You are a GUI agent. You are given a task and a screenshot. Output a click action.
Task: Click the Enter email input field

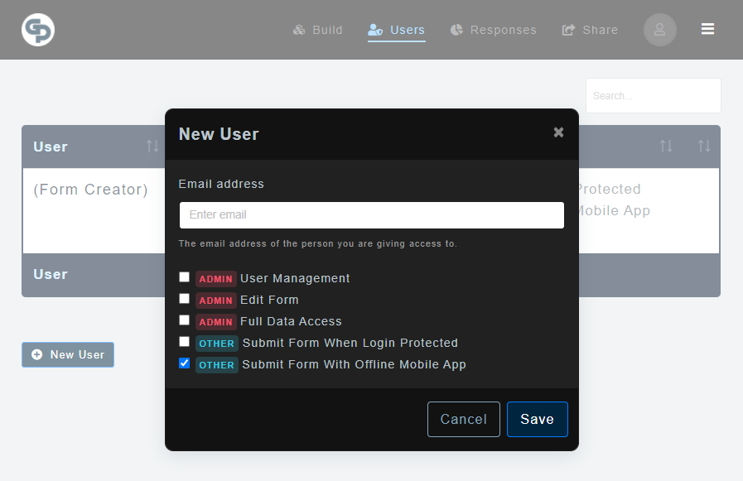[371, 215]
